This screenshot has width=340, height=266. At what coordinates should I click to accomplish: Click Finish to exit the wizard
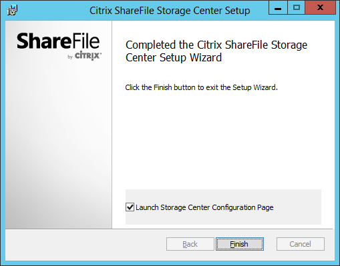coord(240,244)
